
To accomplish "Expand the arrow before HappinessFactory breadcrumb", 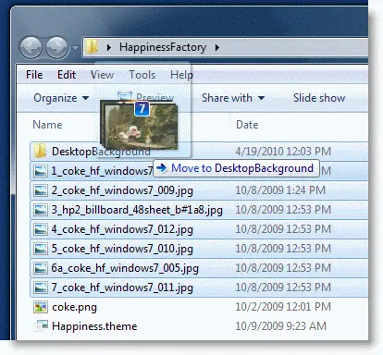I will pos(108,47).
